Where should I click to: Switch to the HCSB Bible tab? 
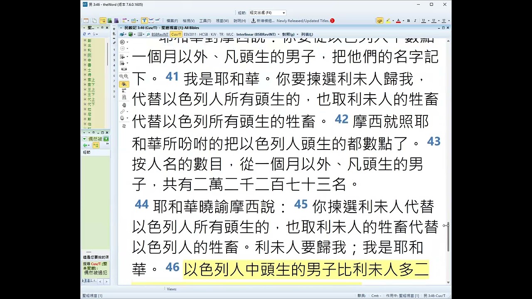[204, 34]
